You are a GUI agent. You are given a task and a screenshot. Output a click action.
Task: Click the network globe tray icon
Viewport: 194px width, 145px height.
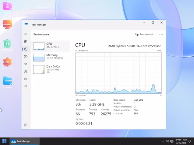tap(172, 141)
